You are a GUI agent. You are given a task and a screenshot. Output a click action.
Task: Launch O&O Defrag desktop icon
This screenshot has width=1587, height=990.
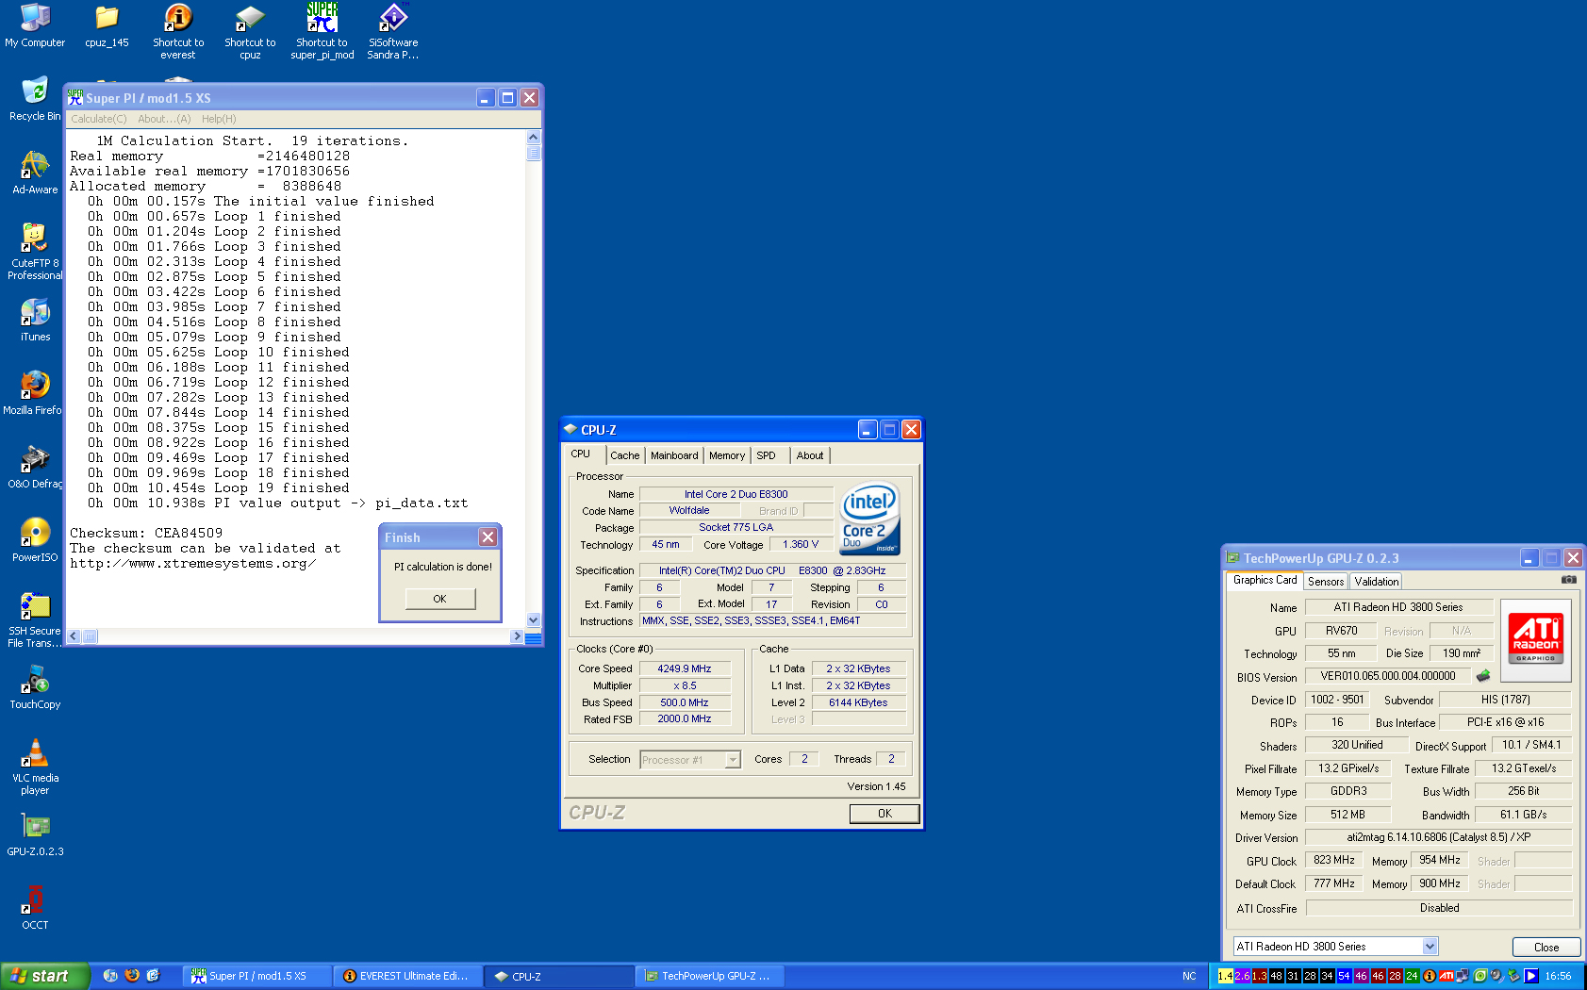click(x=35, y=467)
